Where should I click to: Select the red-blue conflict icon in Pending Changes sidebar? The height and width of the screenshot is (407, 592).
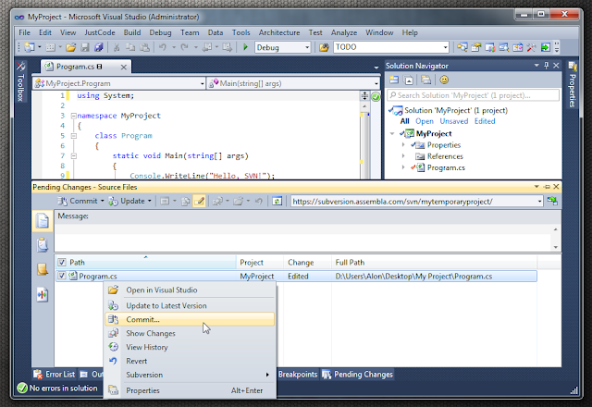(x=43, y=294)
